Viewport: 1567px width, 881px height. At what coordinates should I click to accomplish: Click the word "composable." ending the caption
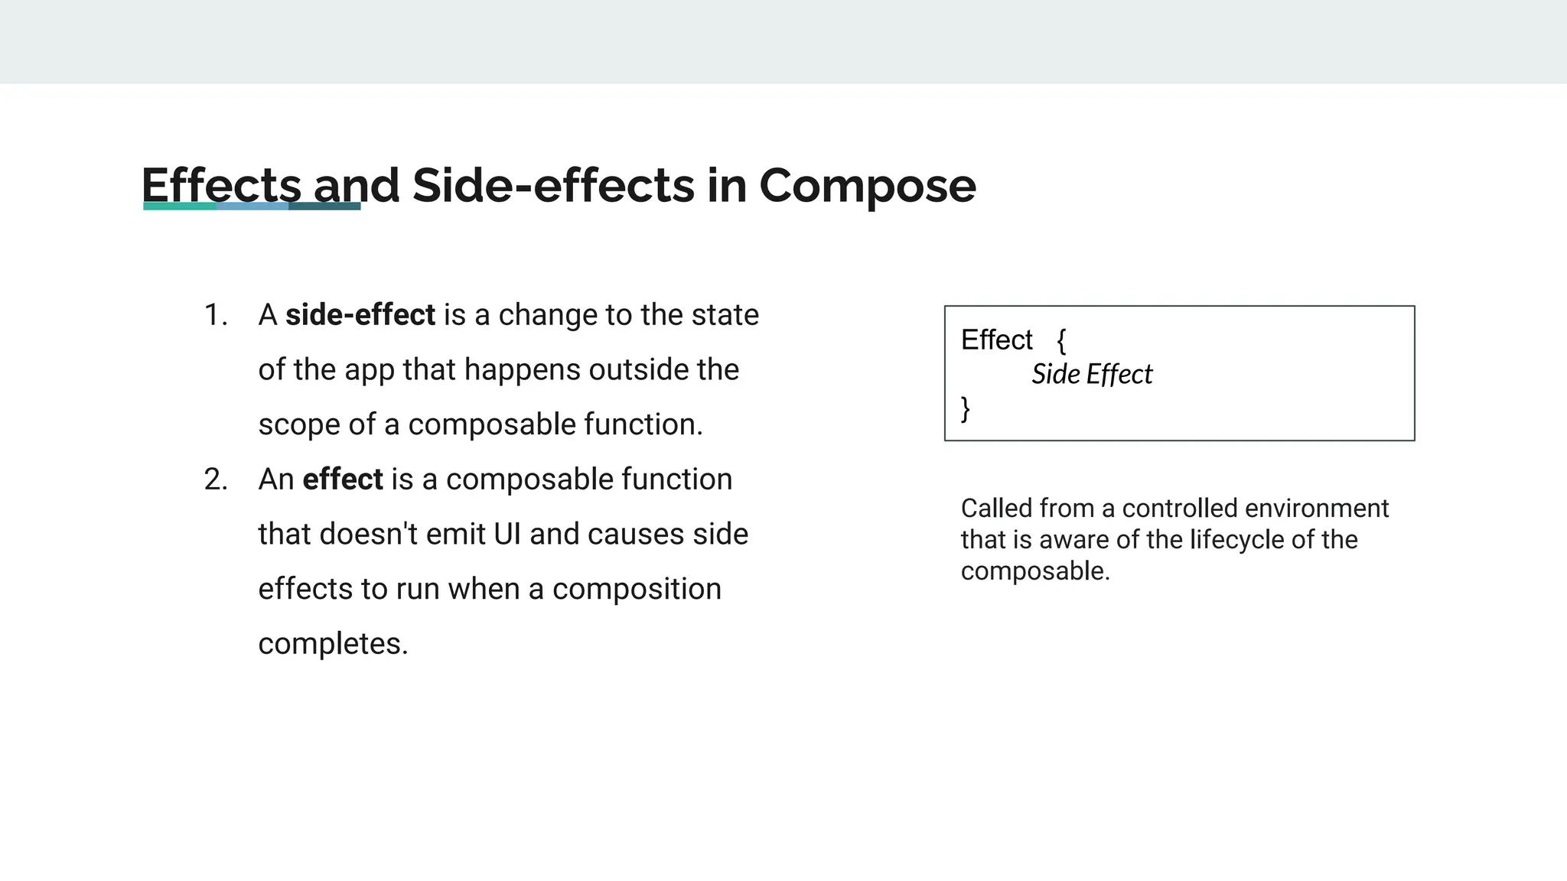tap(1035, 571)
